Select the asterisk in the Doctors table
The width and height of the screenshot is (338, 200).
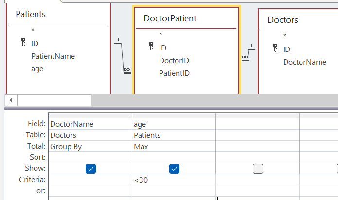click(x=285, y=36)
